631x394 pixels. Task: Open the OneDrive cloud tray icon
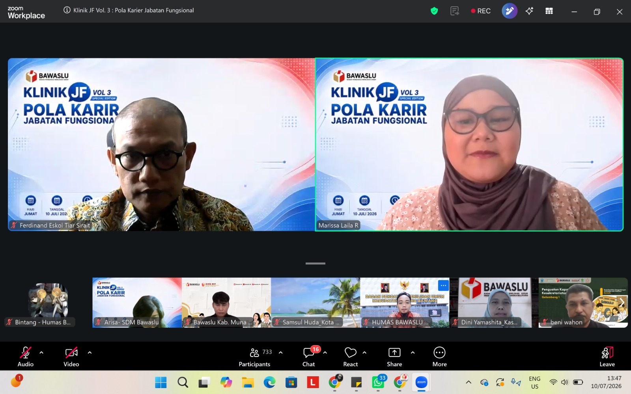click(484, 382)
